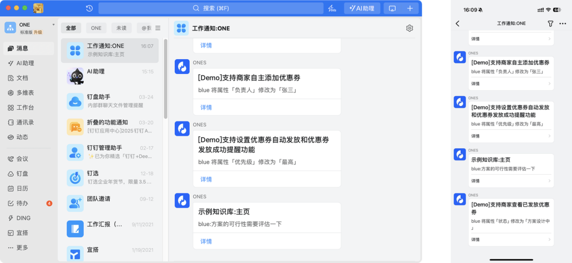Image resolution: width=572 pixels, height=263 pixels.
Task: Click the plus icon in top bar
Action: (x=410, y=8)
